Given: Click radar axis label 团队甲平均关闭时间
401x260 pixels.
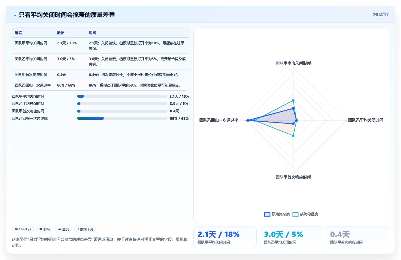Looking at the screenshot, I should (293, 63).
